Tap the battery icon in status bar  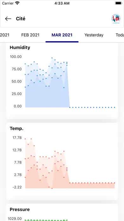coord(118,3)
